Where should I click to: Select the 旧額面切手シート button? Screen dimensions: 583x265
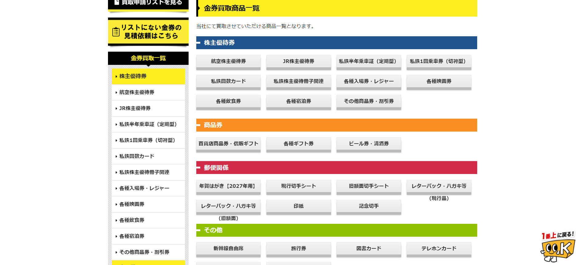[x=369, y=187]
